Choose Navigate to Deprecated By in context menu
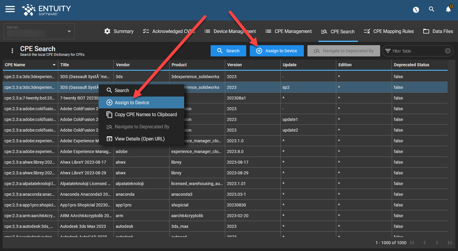Image resolution: width=458 pixels, height=251 pixels. point(141,127)
